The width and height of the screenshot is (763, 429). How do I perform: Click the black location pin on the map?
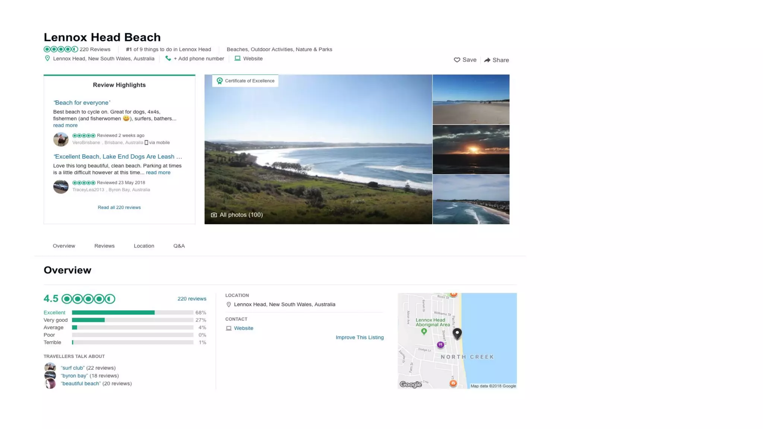tap(457, 333)
